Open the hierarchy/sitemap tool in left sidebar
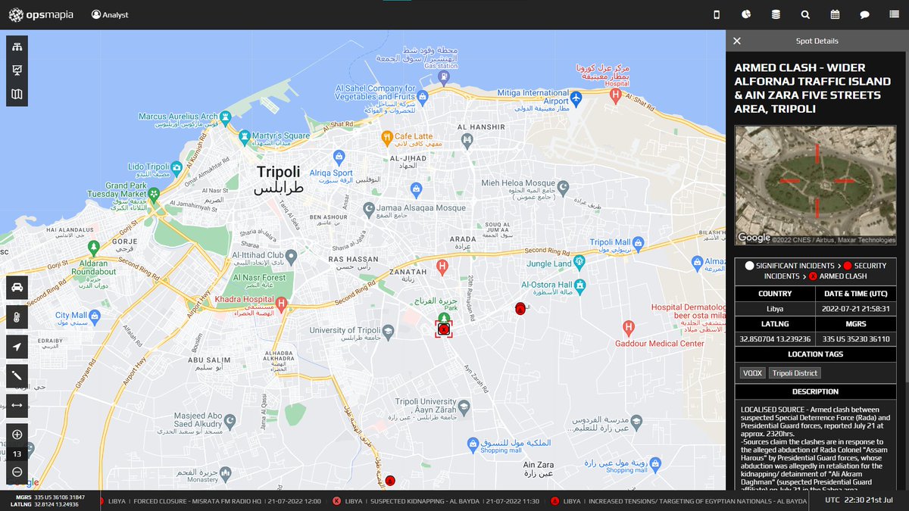Viewport: 909px width, 511px height. tap(17, 46)
